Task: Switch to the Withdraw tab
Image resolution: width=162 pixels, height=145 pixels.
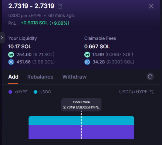Action: (74, 77)
